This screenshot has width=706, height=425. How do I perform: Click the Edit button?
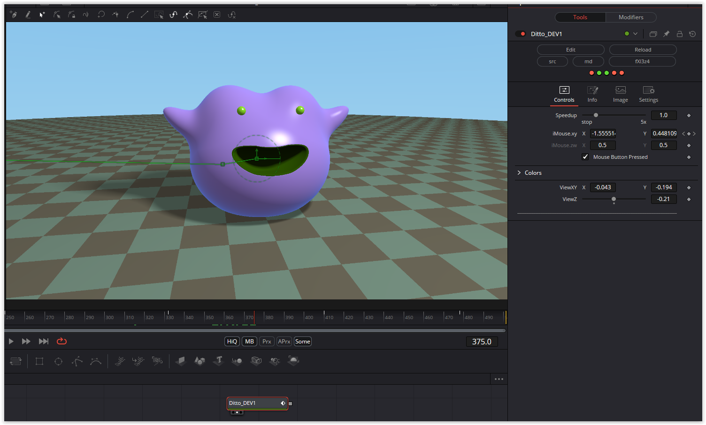pyautogui.click(x=570, y=50)
